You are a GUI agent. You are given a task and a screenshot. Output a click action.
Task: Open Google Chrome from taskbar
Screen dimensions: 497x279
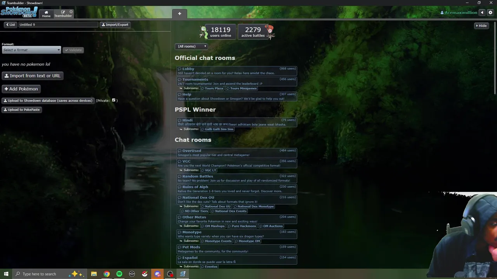click(x=106, y=274)
